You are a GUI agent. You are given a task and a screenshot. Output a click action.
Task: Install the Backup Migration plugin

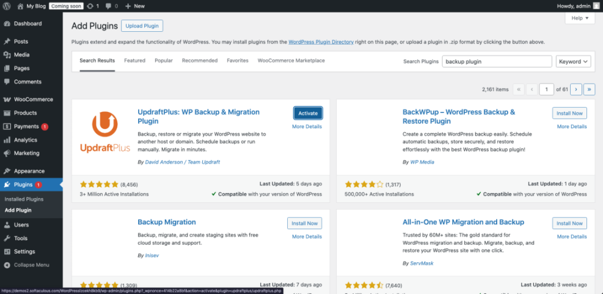pos(305,223)
